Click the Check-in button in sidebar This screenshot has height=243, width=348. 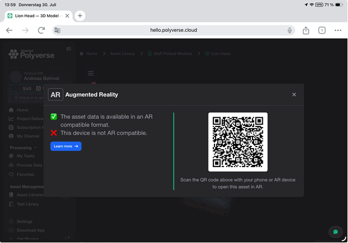coord(27,98)
